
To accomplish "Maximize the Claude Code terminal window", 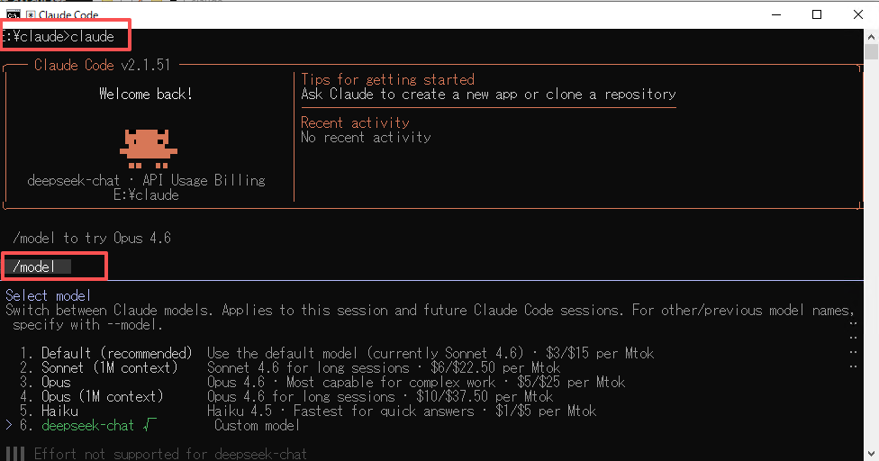I will pos(817,14).
